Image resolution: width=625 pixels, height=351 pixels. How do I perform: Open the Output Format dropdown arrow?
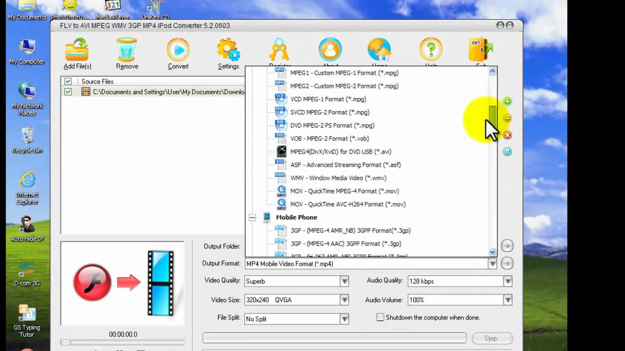(x=492, y=264)
